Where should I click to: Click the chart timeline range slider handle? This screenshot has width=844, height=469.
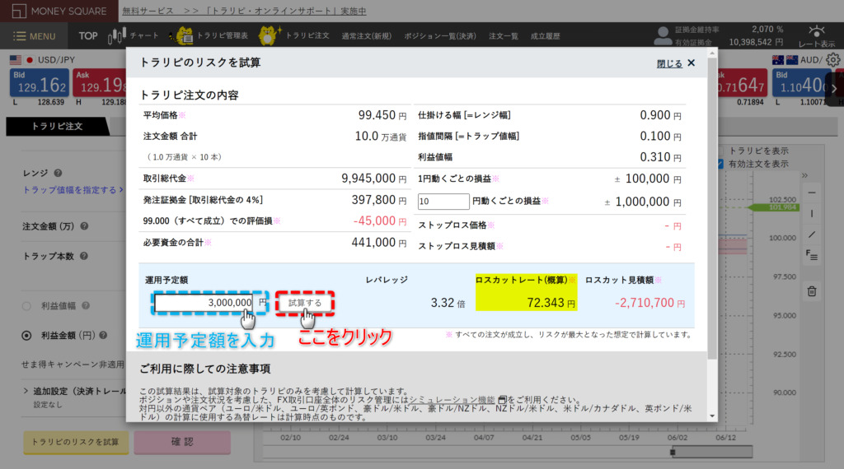(x=673, y=453)
